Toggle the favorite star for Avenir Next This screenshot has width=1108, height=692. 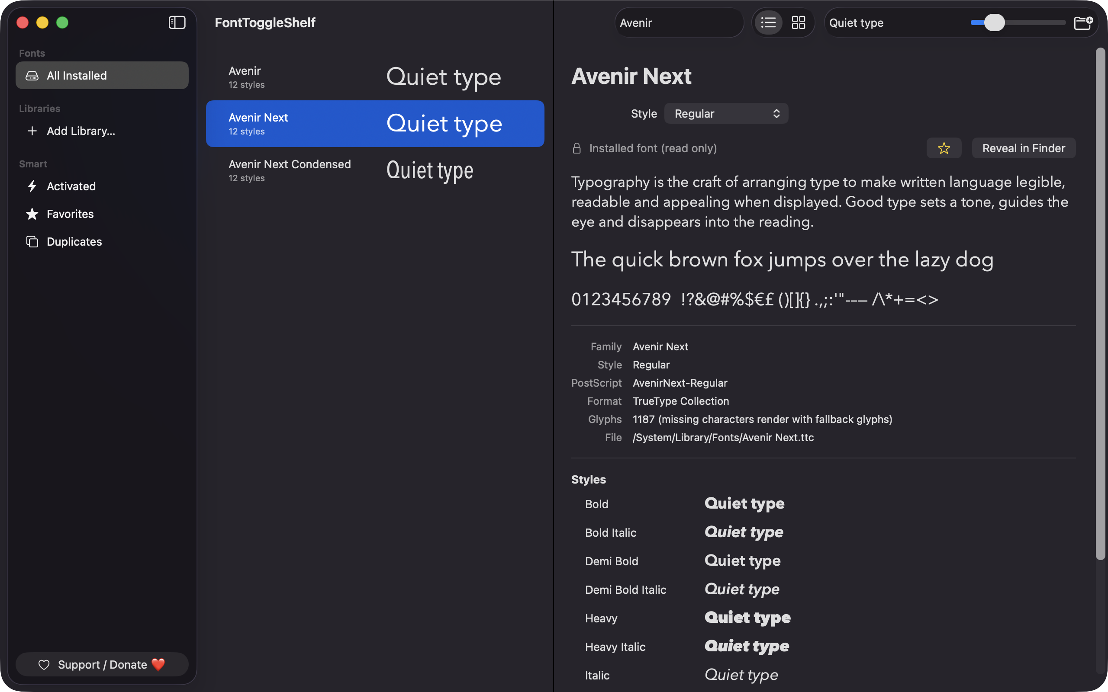pyautogui.click(x=944, y=148)
